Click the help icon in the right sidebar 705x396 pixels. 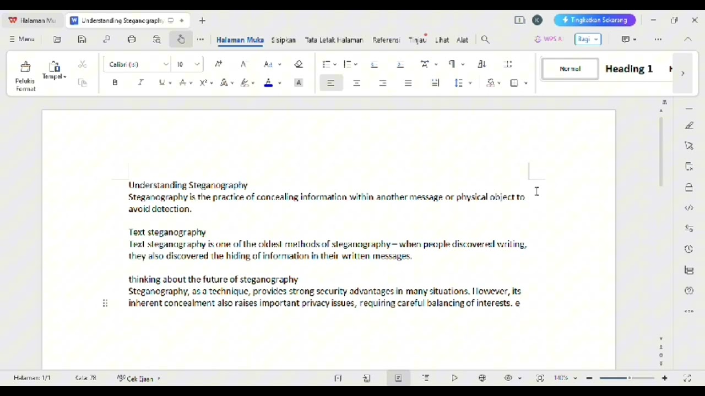coord(689,290)
